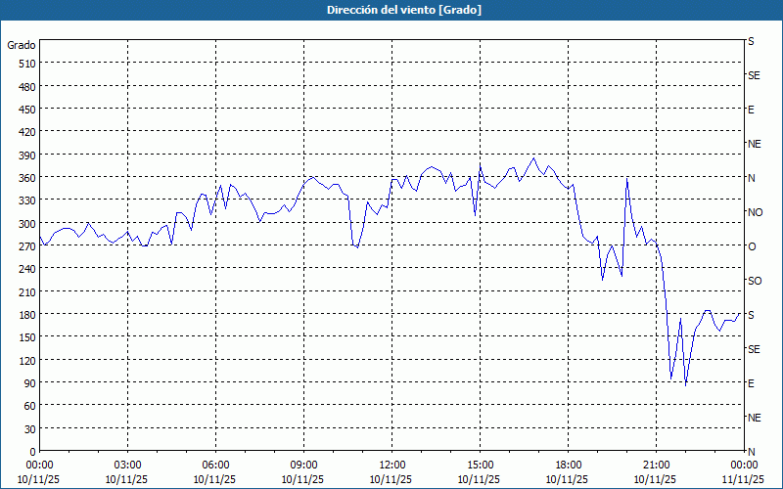Click the topmost 'S' compass label
The image size is (783, 489).
[751, 42]
